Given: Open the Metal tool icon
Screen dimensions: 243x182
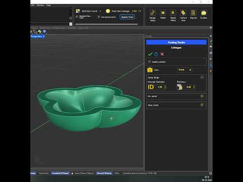Looking at the screenshot, I should coord(163,14).
